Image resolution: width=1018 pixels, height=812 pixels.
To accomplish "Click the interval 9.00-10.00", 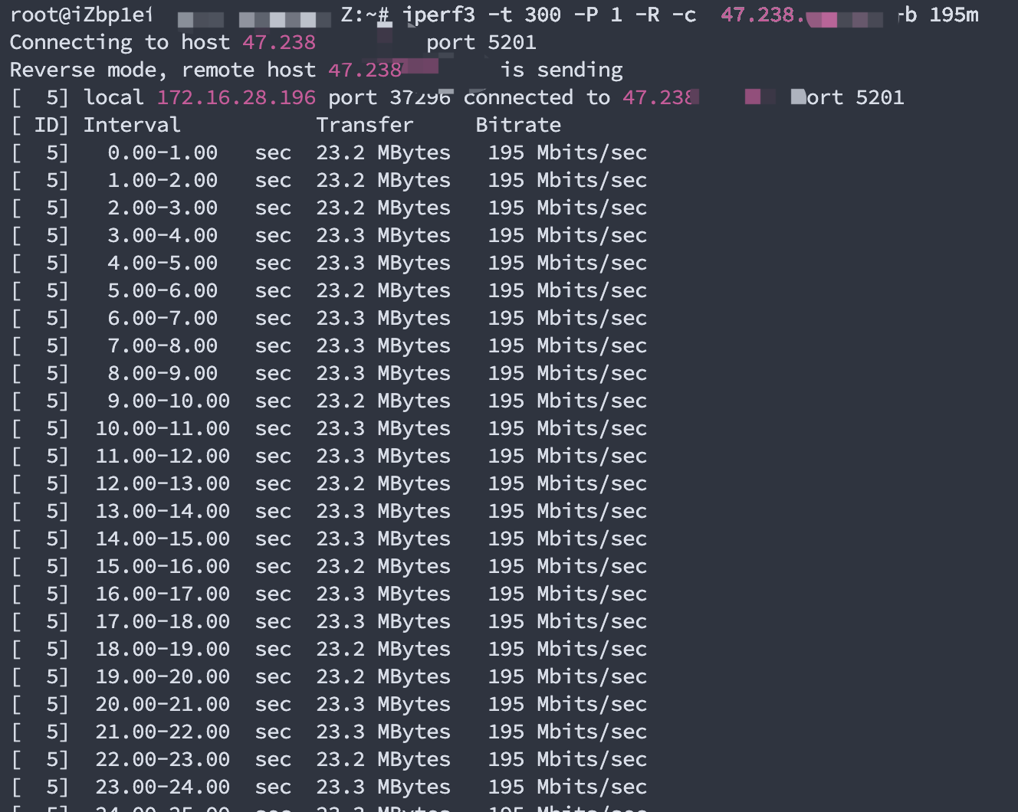I will pos(169,401).
